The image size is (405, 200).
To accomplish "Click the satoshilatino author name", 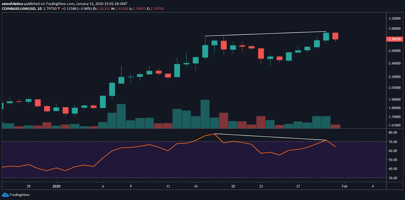I will pyautogui.click(x=12, y=4).
